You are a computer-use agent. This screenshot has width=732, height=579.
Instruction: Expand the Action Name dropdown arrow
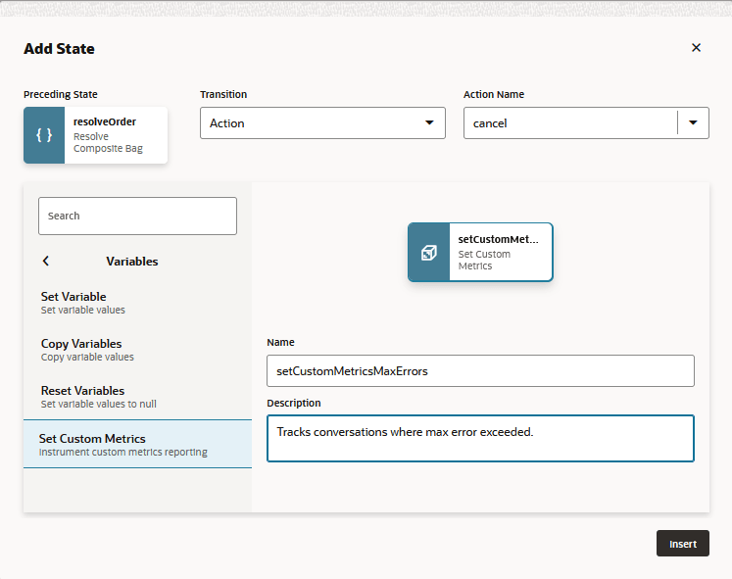click(693, 122)
